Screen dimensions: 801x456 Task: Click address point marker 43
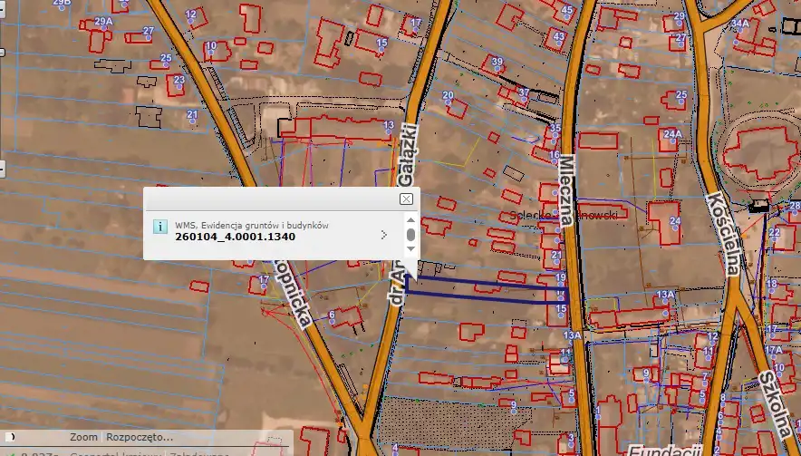tap(559, 44)
